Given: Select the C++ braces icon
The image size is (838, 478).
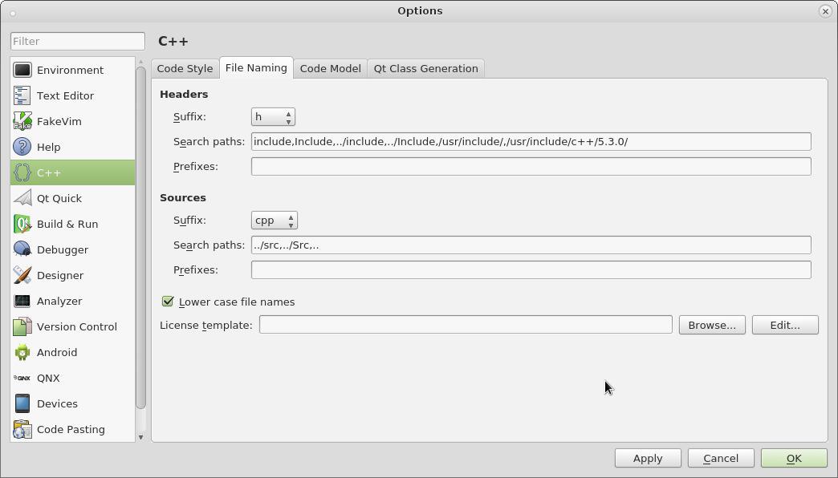Looking at the screenshot, I should point(22,172).
